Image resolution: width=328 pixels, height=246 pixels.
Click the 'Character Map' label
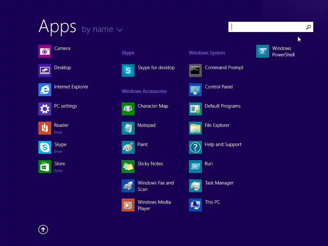153,106
